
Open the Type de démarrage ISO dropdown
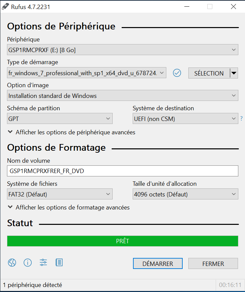(x=87, y=73)
